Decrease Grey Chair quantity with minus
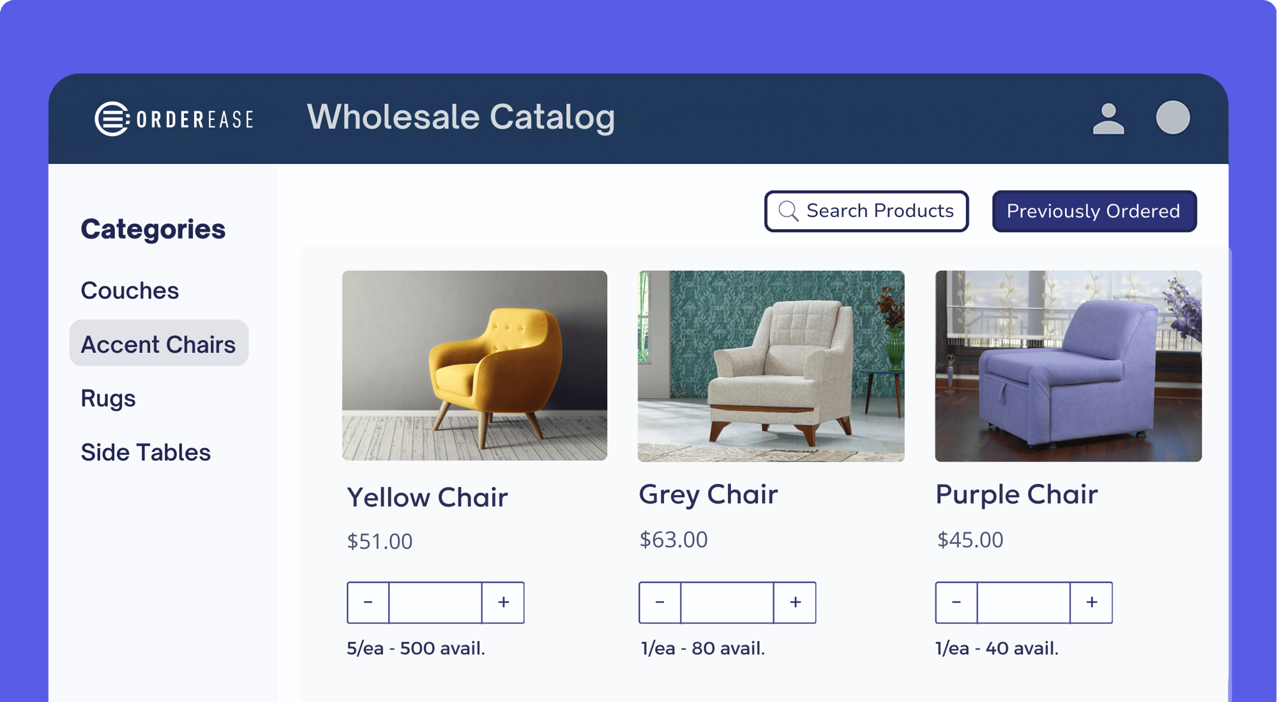The width and height of the screenshot is (1277, 702). coord(660,602)
